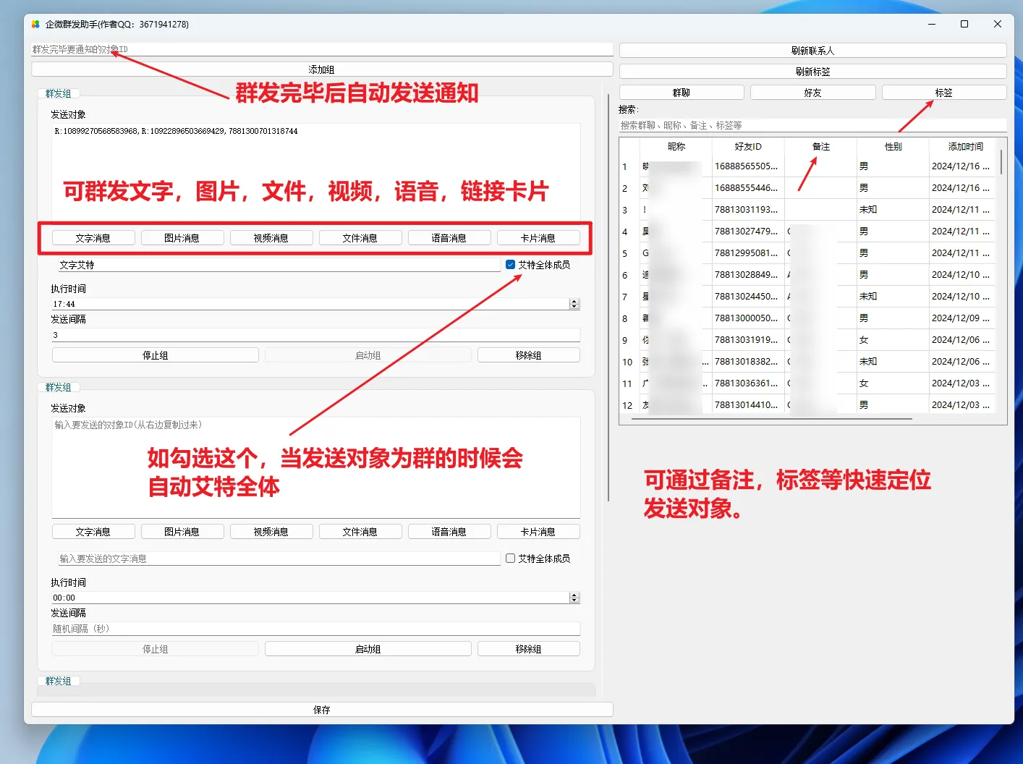The image size is (1023, 764).
Task: Click 刷新联系人 to refresh contacts
Action: click(x=812, y=51)
